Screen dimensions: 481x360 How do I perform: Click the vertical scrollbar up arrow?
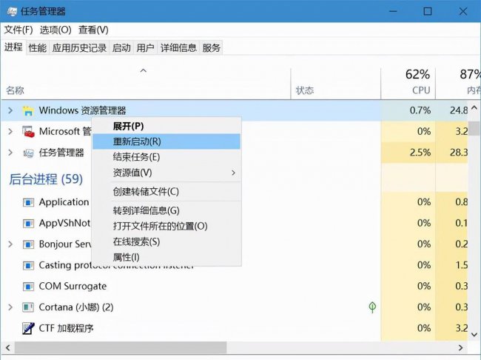point(474,107)
